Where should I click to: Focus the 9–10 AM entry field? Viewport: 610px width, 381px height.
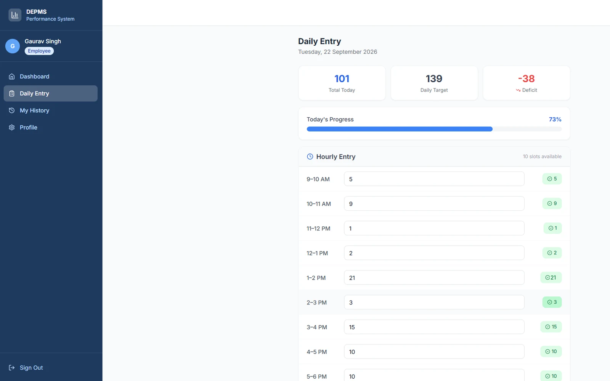click(x=434, y=179)
